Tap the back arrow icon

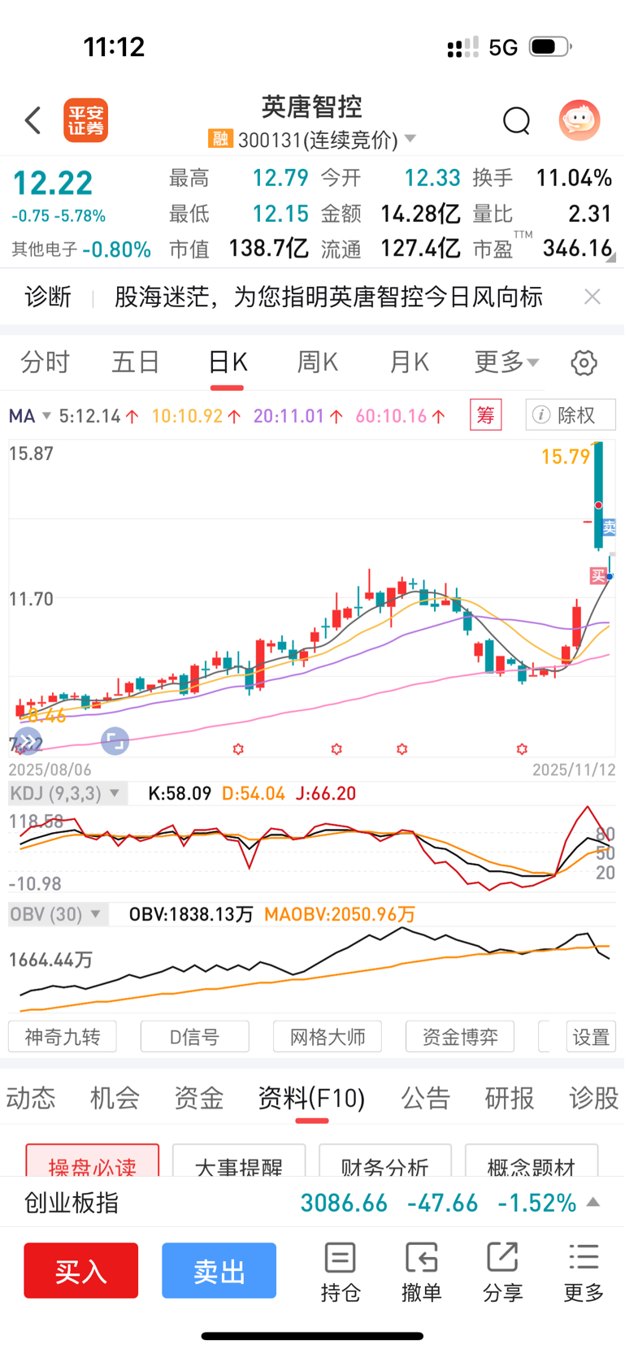(33, 120)
